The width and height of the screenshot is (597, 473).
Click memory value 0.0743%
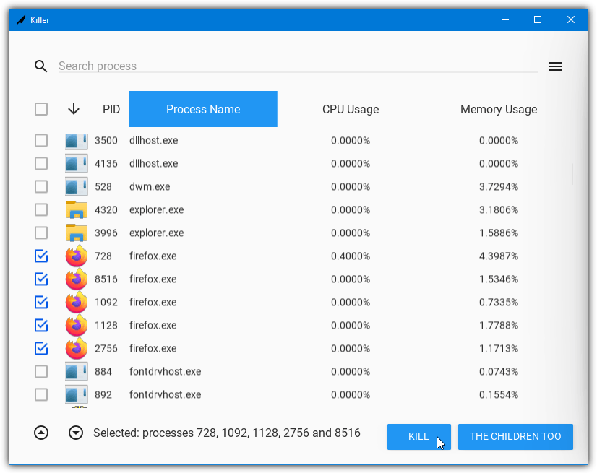(499, 372)
